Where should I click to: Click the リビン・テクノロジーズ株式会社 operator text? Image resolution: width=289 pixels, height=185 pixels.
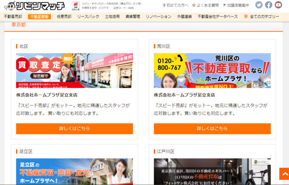click(112, 6)
